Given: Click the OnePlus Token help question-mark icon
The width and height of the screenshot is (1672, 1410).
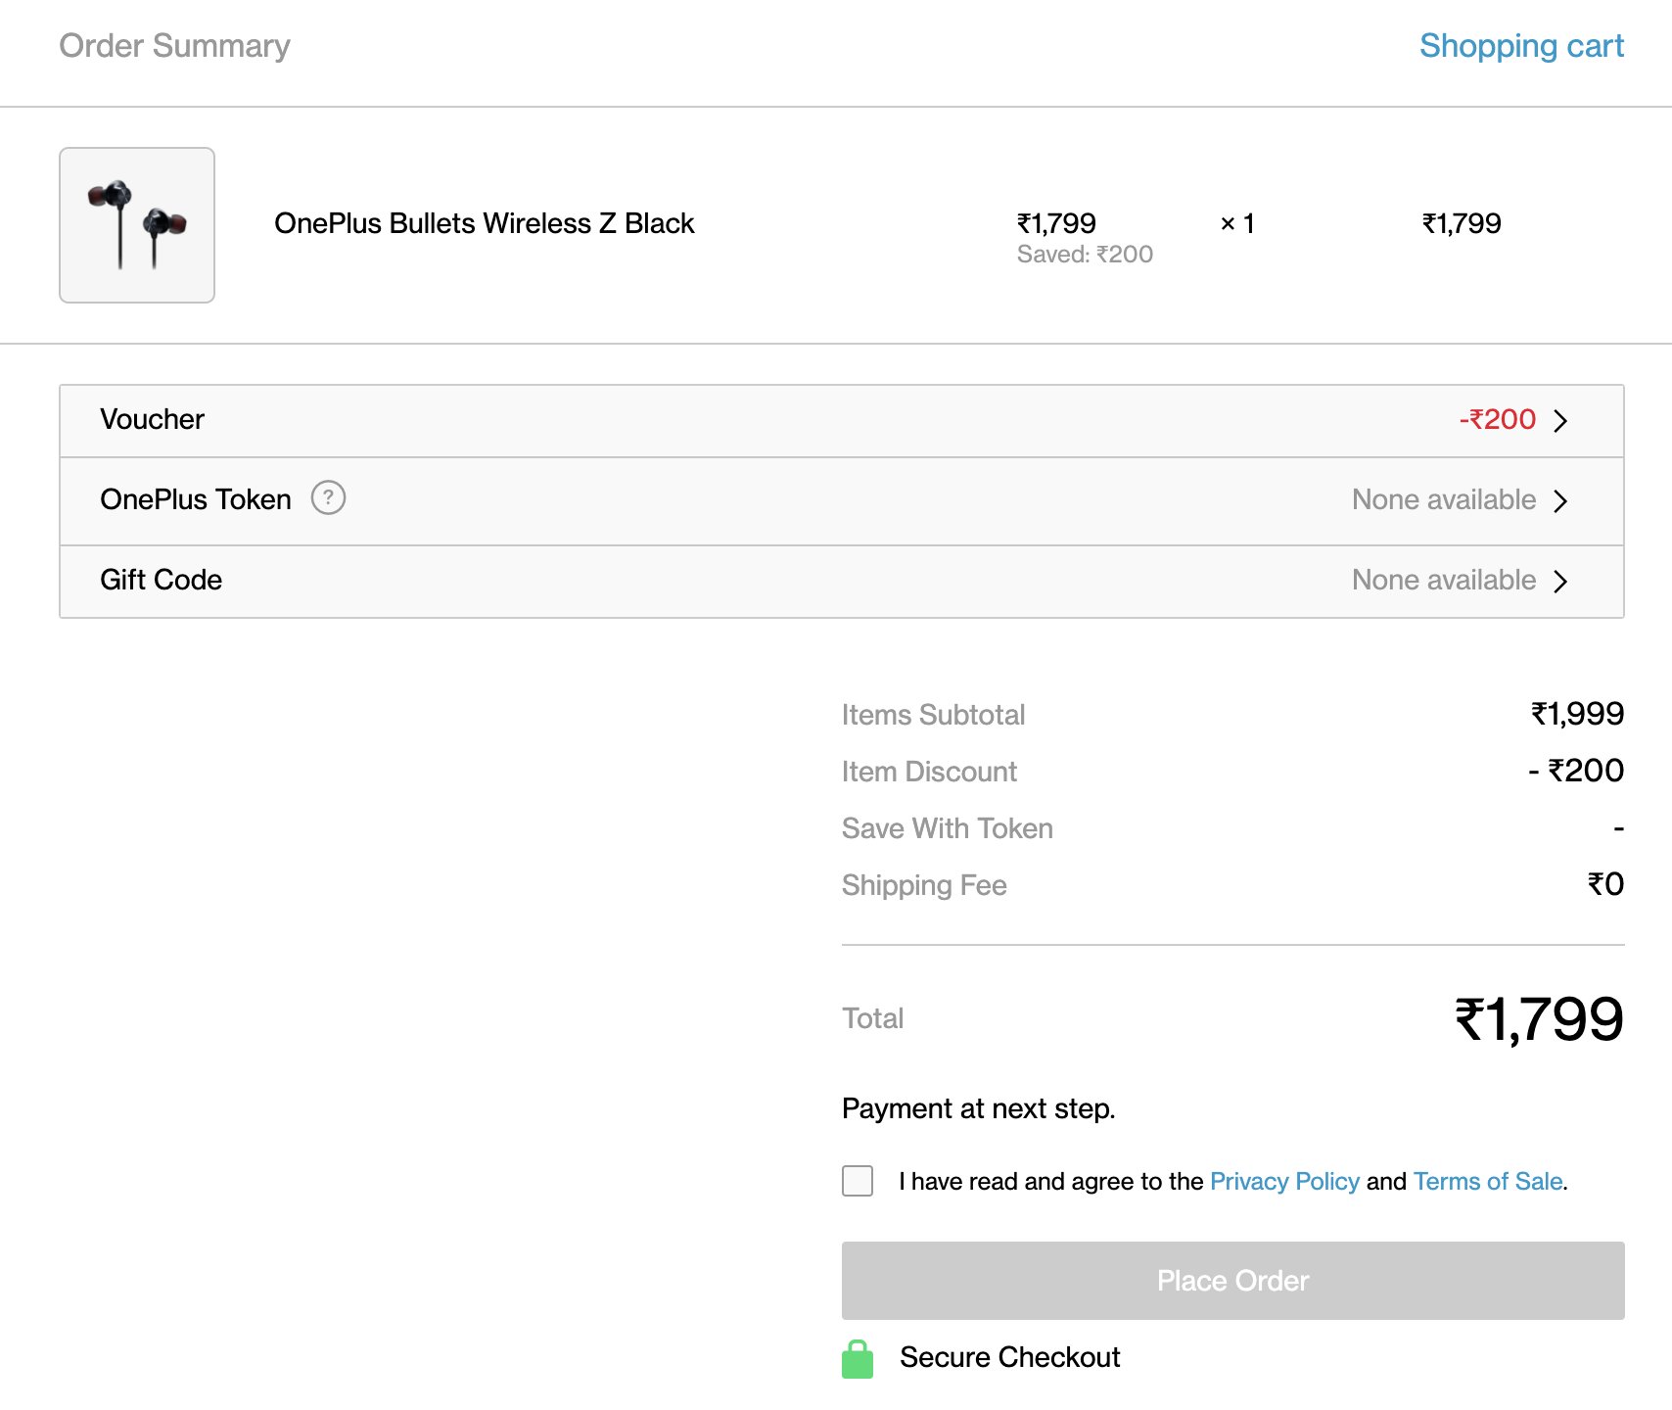Looking at the screenshot, I should pos(328,497).
